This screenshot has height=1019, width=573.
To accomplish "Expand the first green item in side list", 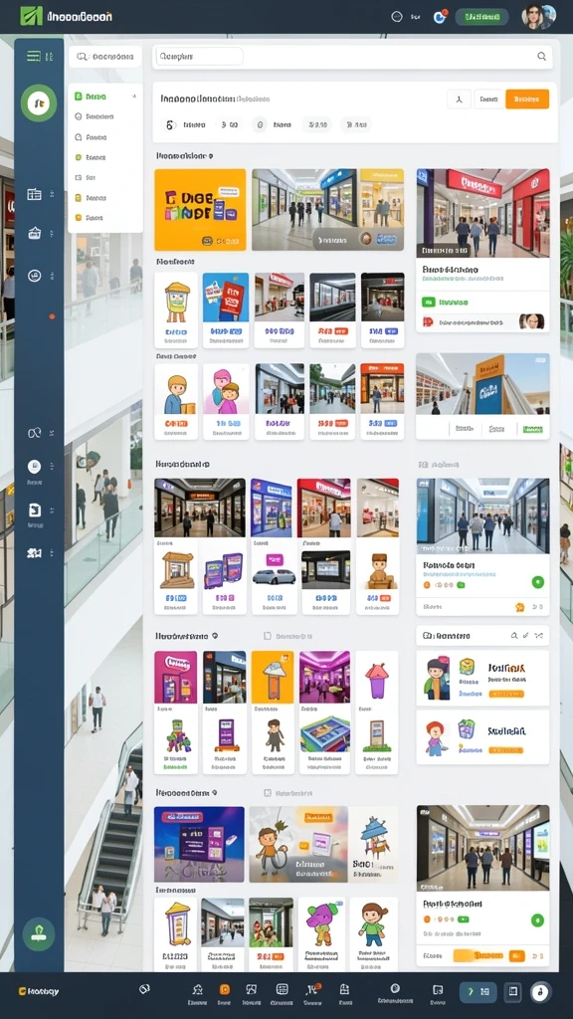I will click(104, 97).
